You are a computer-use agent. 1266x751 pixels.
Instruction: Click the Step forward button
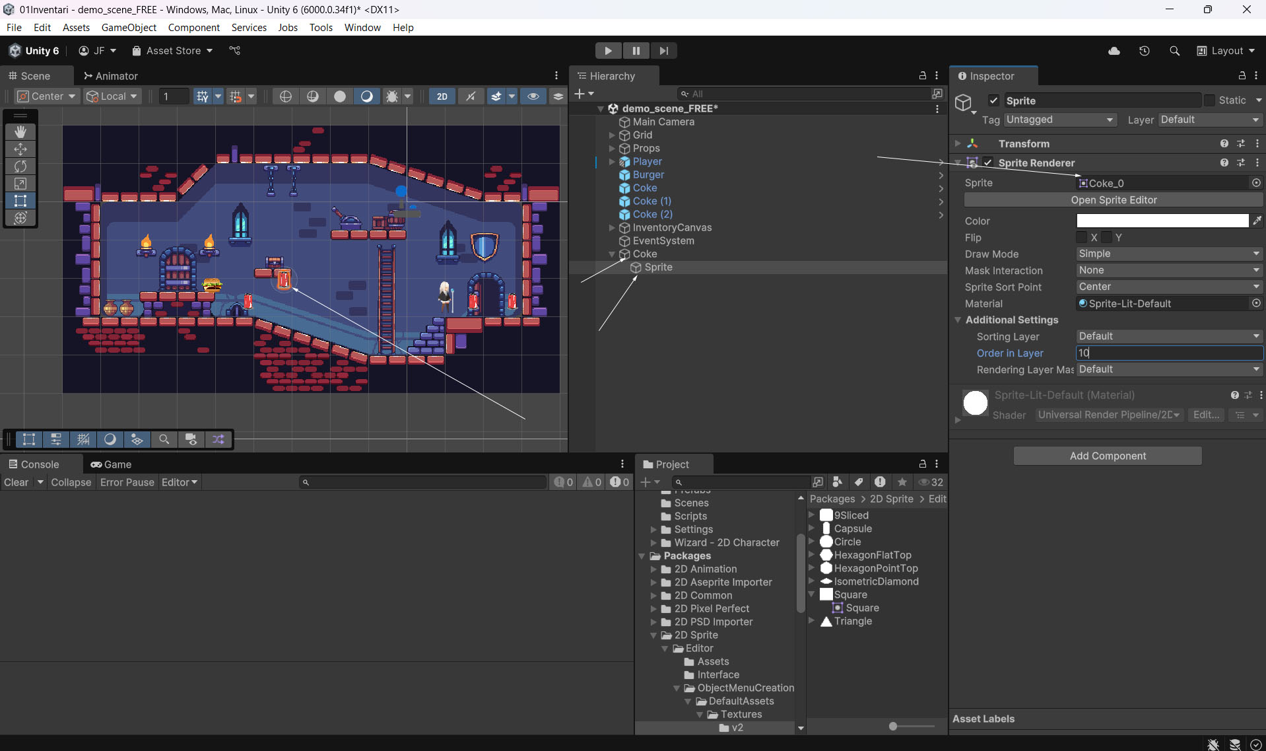coord(663,51)
